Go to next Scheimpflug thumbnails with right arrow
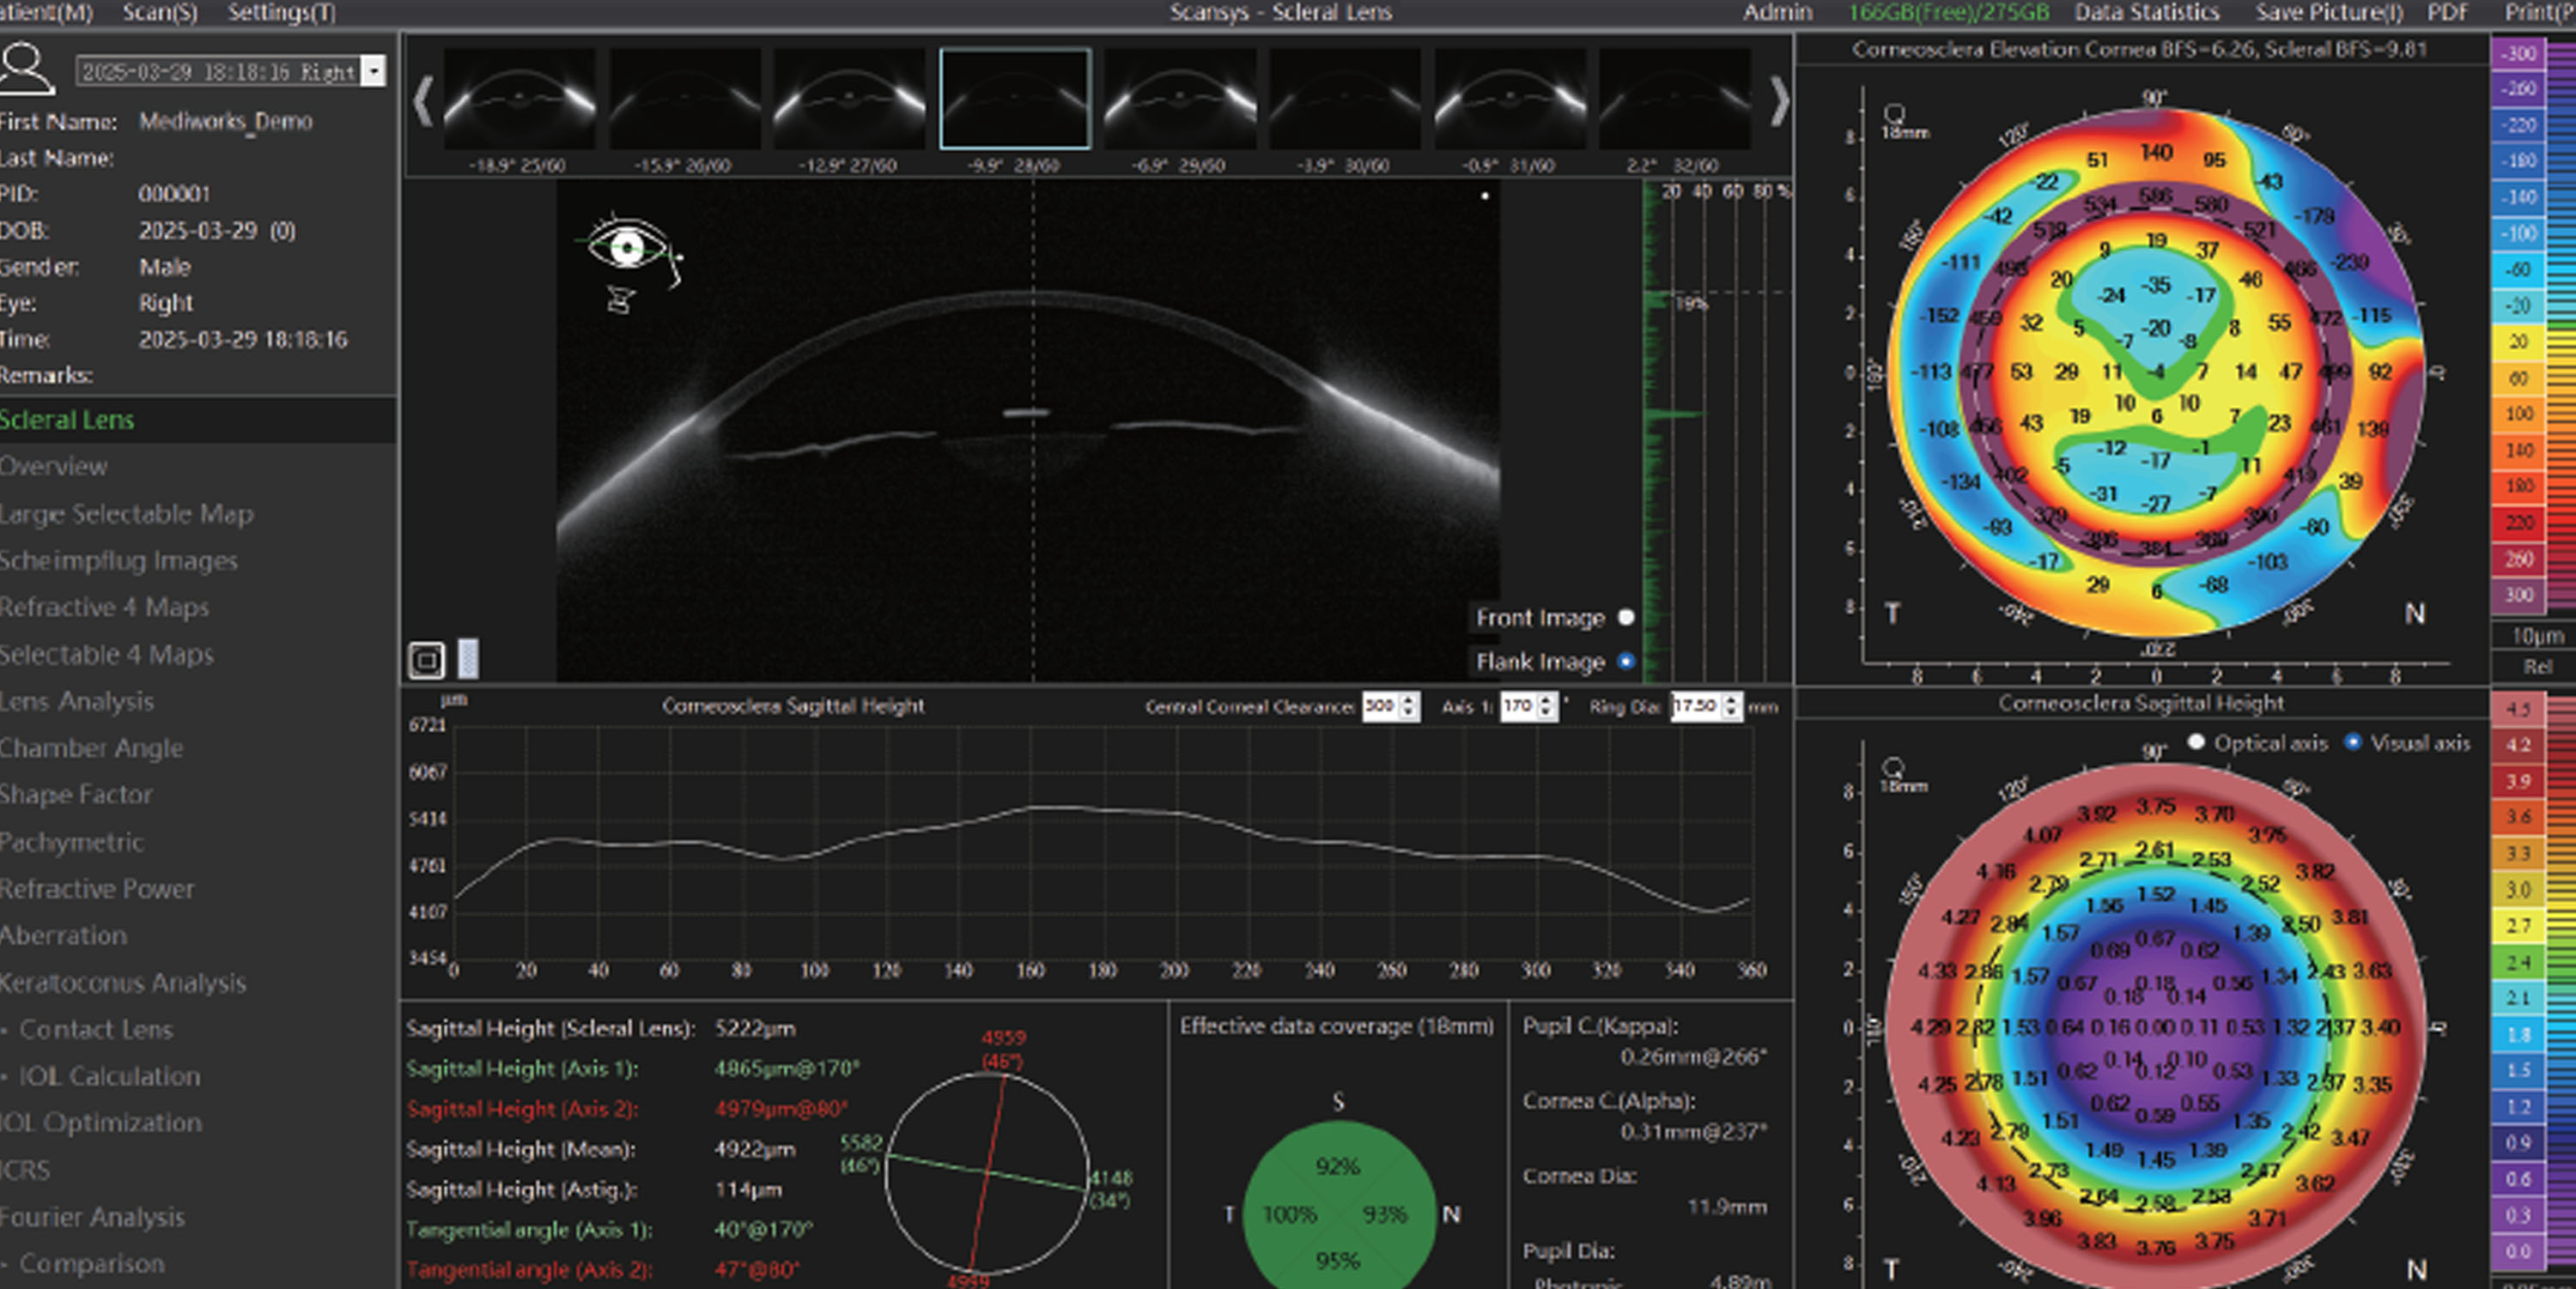This screenshot has width=2576, height=1289. click(1778, 101)
